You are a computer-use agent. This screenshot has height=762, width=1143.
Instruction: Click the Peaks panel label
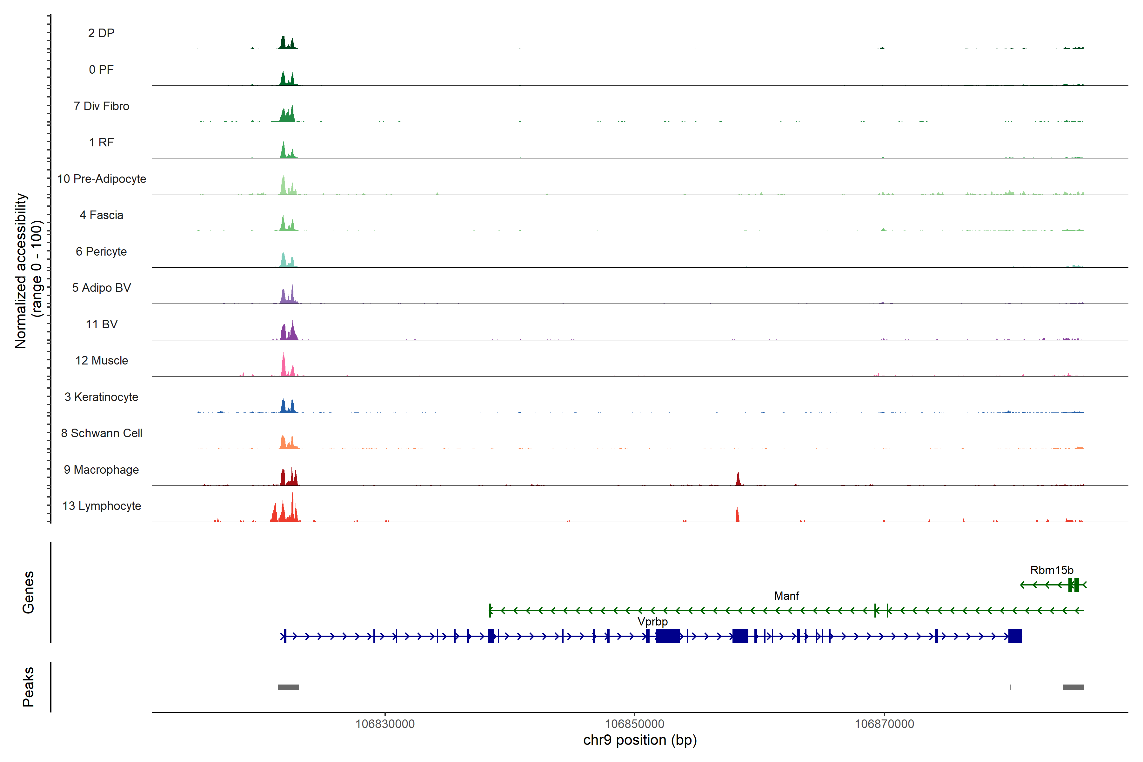[28, 687]
